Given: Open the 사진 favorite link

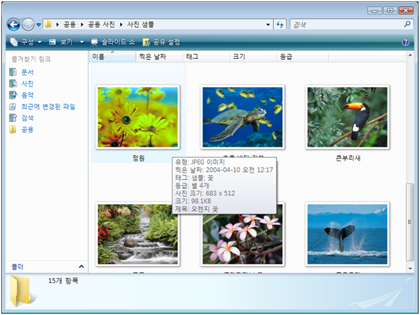Looking at the screenshot, I should click(x=27, y=84).
